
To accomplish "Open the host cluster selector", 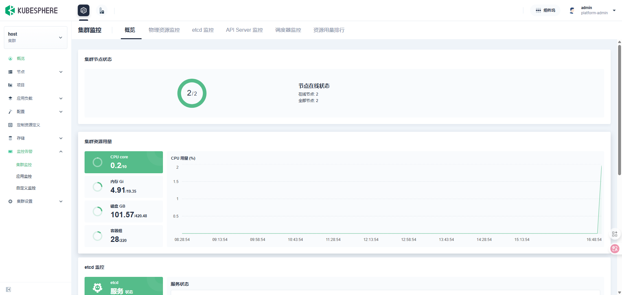I will (x=36, y=38).
